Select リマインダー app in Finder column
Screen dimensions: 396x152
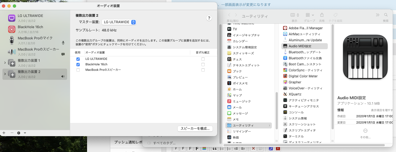point(249,131)
